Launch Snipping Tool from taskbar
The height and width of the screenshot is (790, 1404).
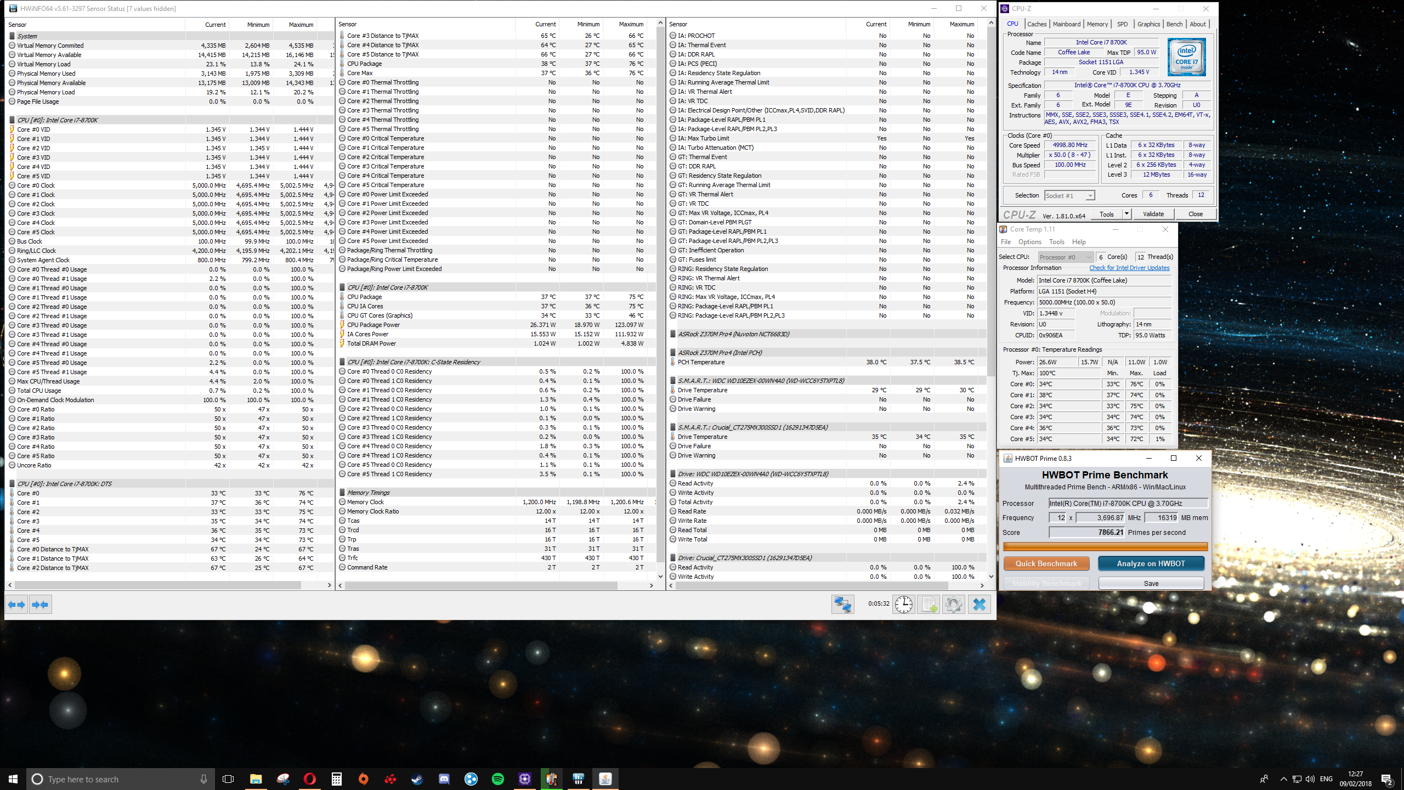click(283, 779)
